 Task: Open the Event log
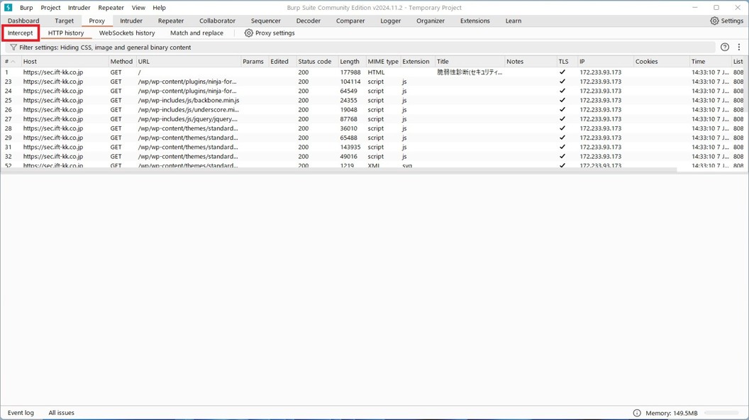click(21, 413)
